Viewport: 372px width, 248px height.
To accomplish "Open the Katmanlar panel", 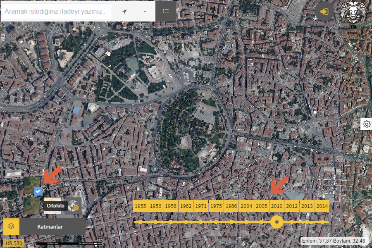I will (x=50, y=227).
